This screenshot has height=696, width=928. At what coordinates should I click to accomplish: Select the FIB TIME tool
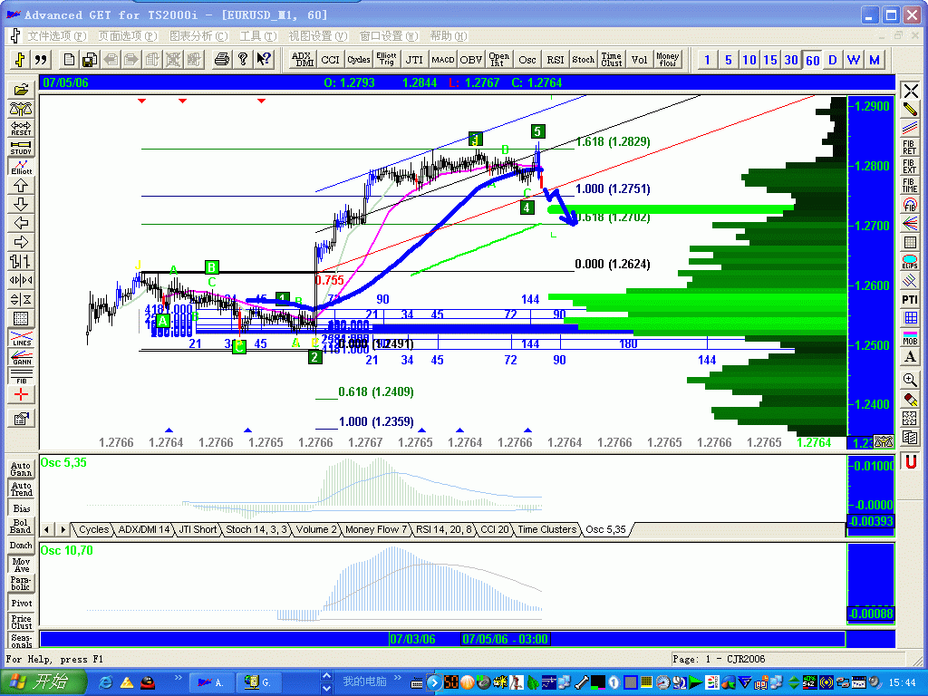[910, 185]
